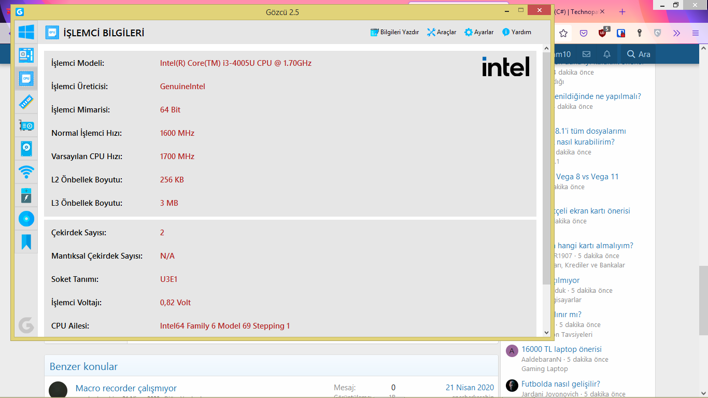Open the Araçlar tools menu
The height and width of the screenshot is (398, 708).
click(442, 32)
